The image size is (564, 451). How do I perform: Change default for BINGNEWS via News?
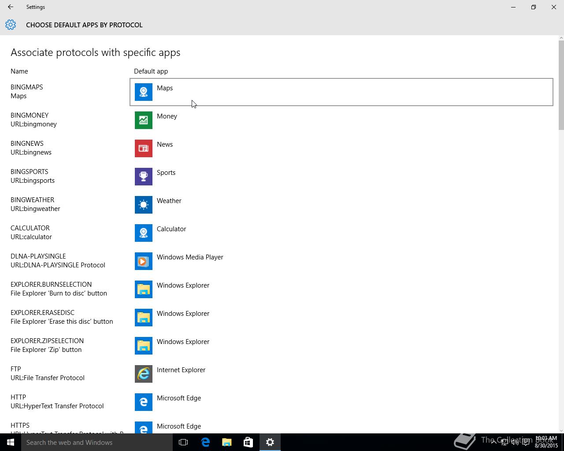pyautogui.click(x=165, y=144)
